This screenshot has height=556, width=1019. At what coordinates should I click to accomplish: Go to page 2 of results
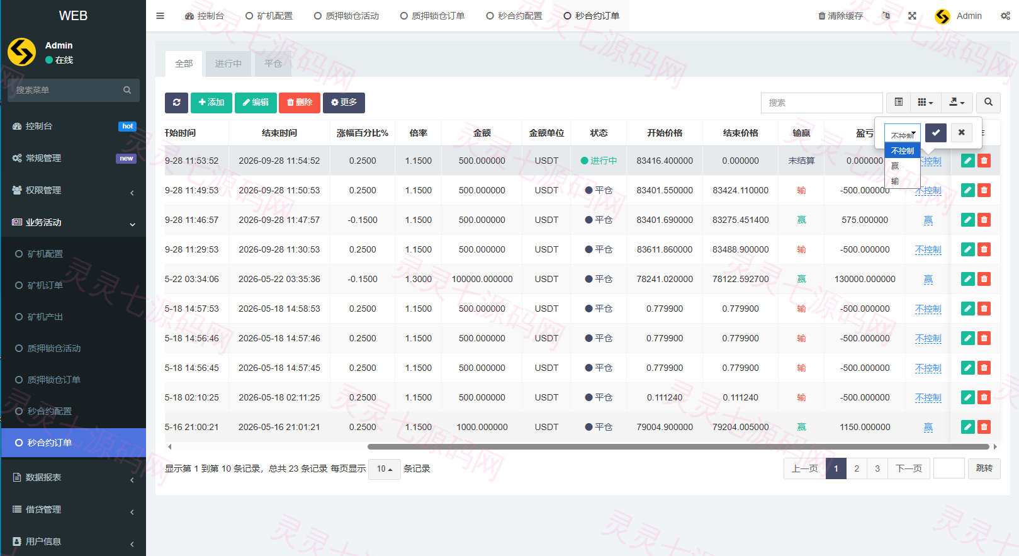tap(857, 468)
